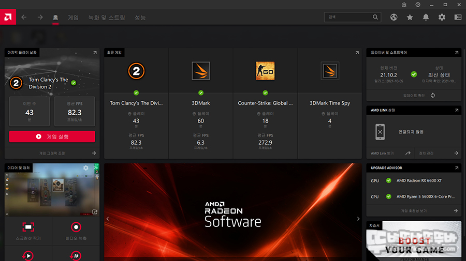Open the 녹화 및 스트림 tab
This screenshot has width=466, height=261.
point(107,18)
